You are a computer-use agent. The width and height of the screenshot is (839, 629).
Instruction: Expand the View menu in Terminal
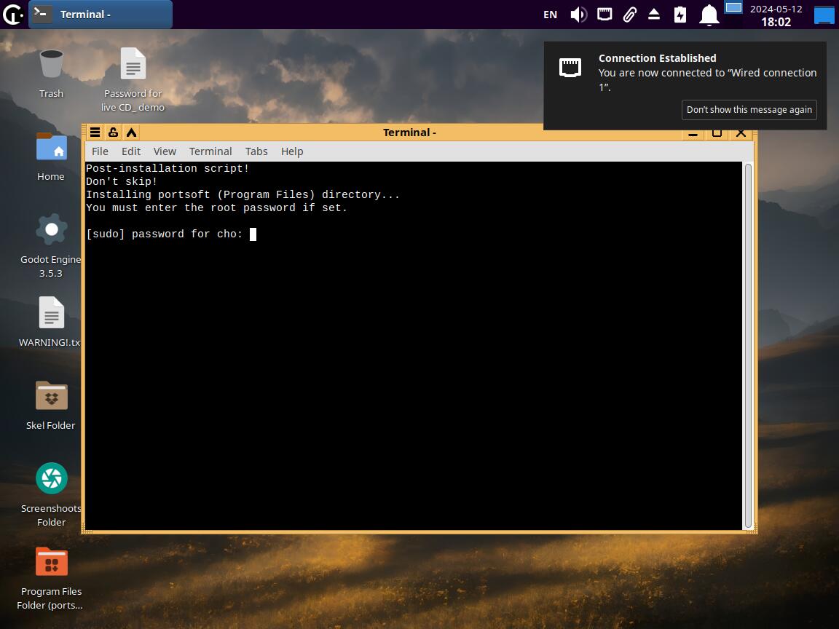pyautogui.click(x=165, y=151)
